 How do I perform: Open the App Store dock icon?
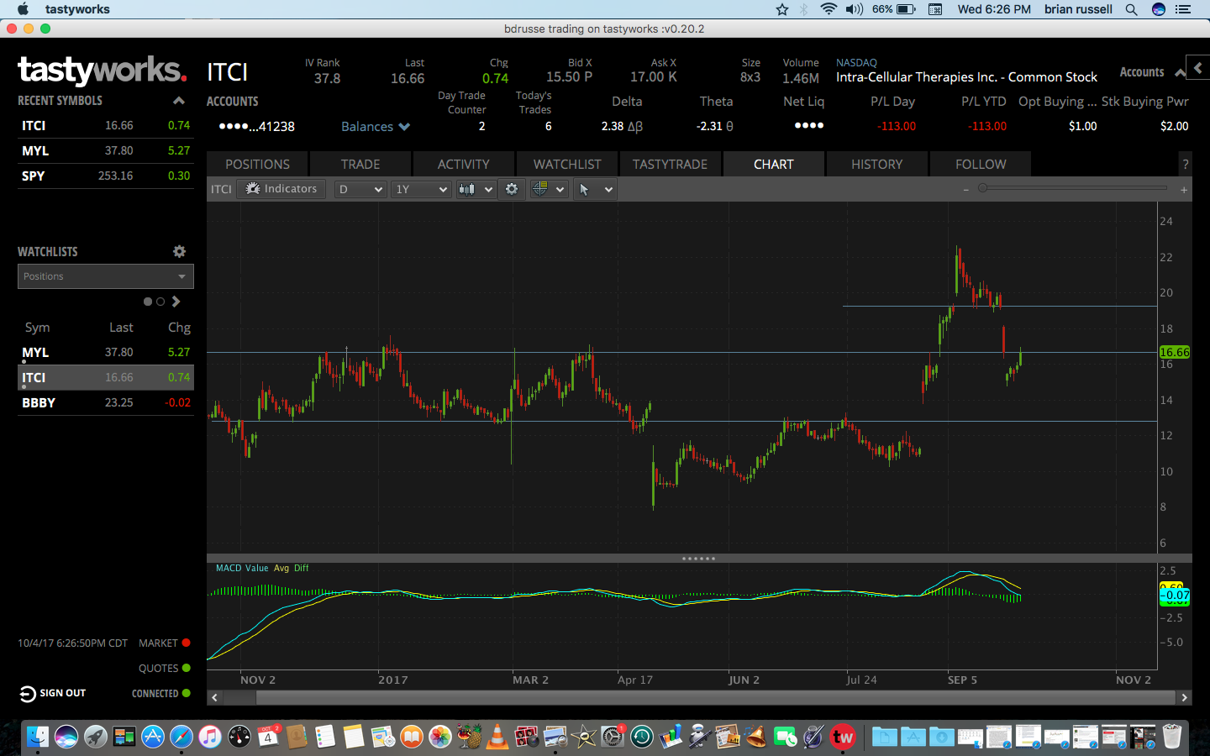(x=152, y=737)
